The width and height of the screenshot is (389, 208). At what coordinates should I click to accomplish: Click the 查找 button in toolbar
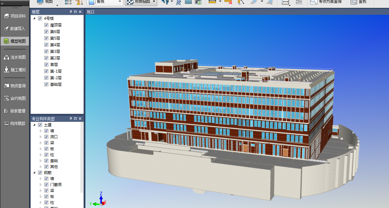click(359, 2)
